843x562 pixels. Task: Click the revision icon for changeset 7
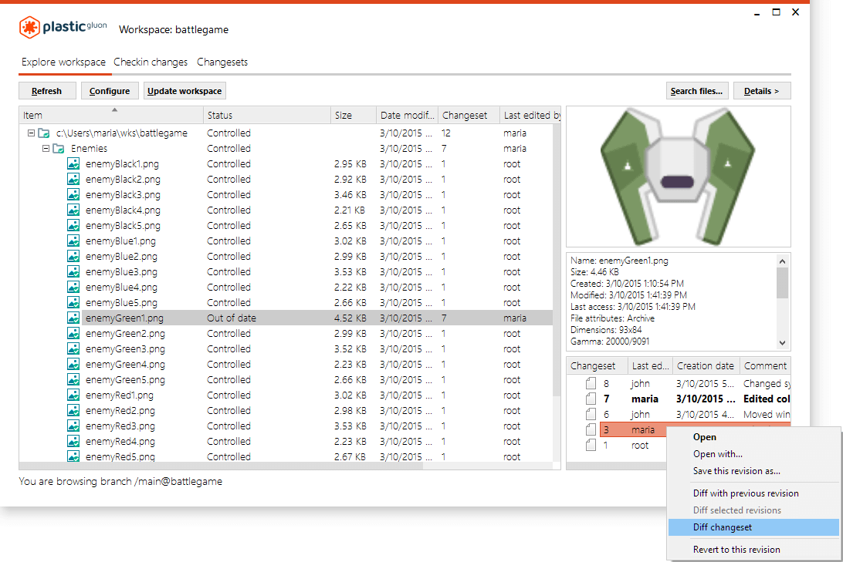pyautogui.click(x=591, y=399)
